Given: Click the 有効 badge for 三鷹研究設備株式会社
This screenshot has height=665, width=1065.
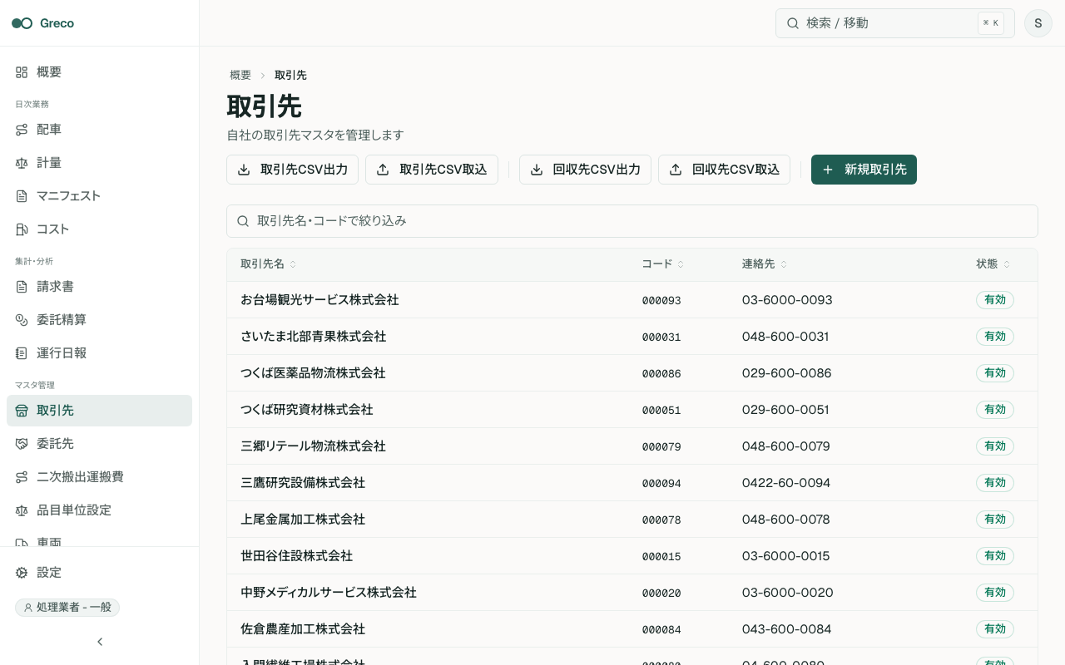Looking at the screenshot, I should pos(995,483).
